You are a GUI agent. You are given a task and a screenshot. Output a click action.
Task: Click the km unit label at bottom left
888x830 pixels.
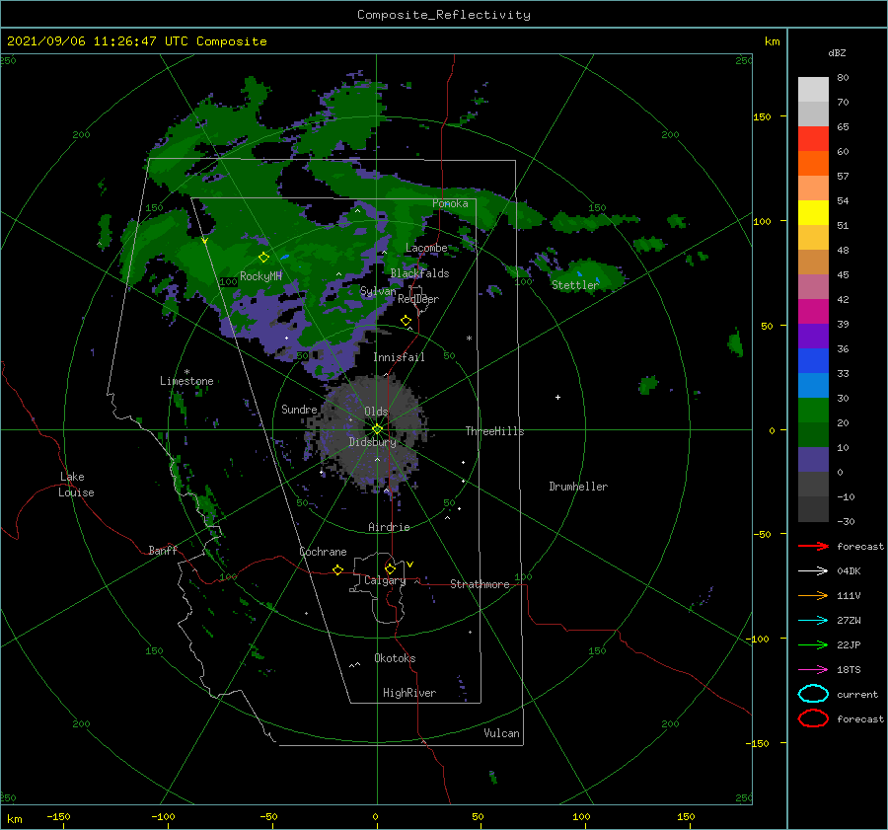coord(14,819)
